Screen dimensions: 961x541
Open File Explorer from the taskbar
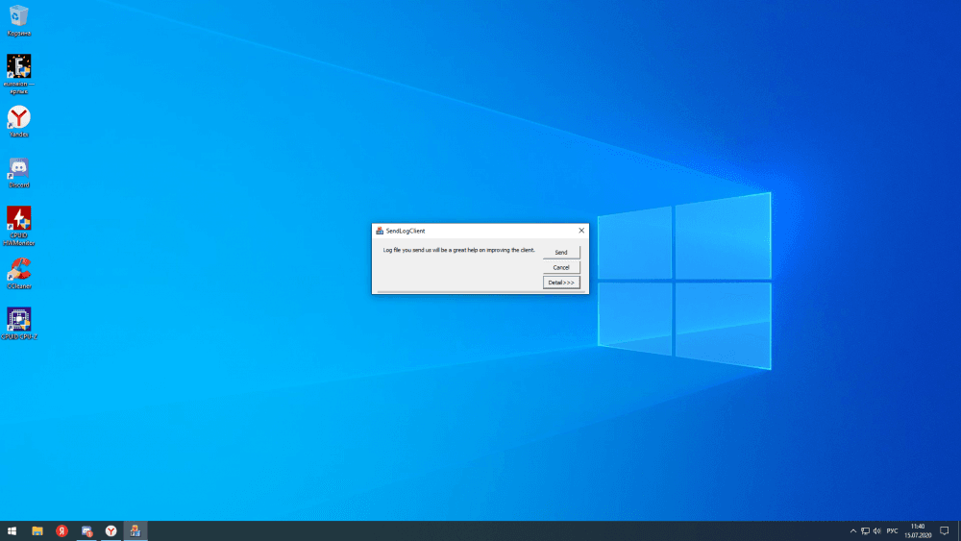37,530
